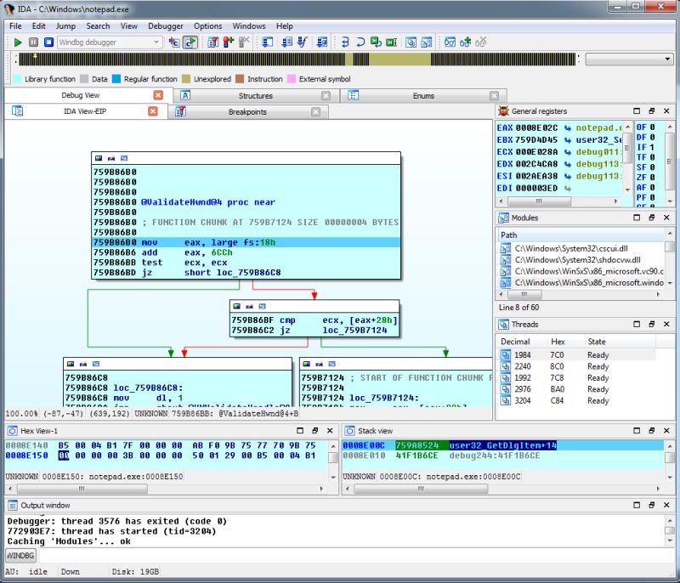Viewport: 680px width, 583px height.
Task: Float the Hex View-1 panel
Action: [x=314, y=430]
